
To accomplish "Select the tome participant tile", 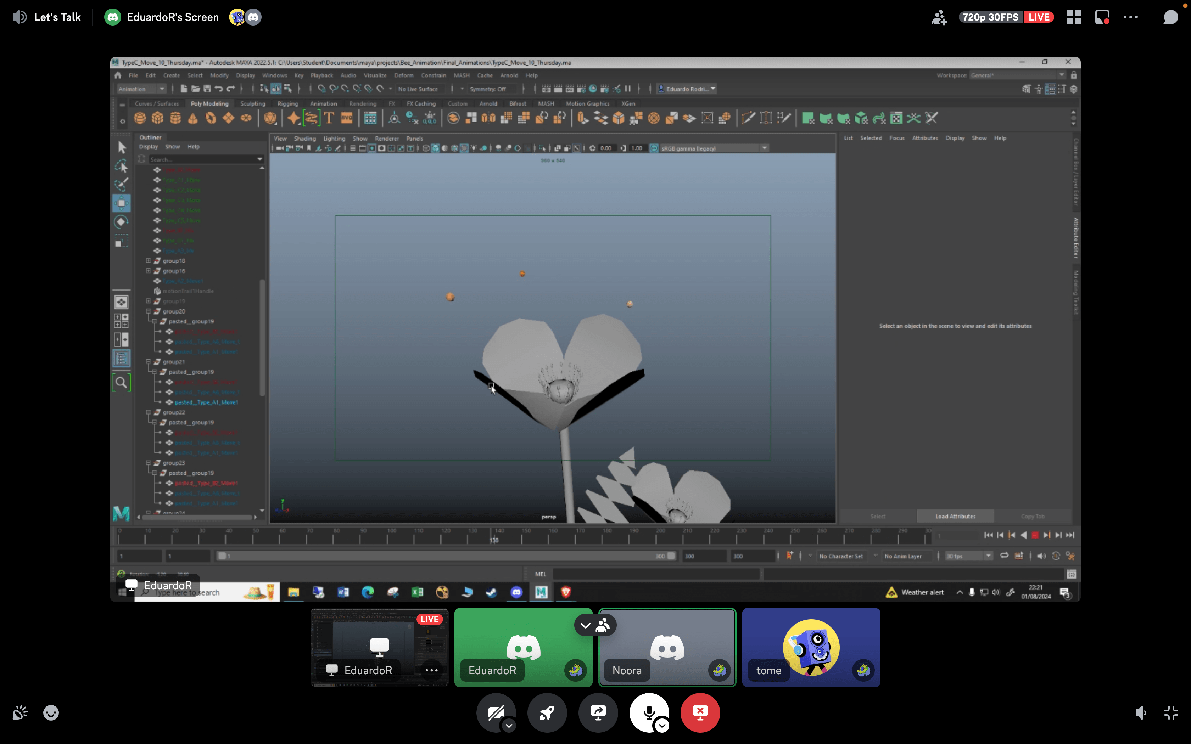I will (811, 647).
